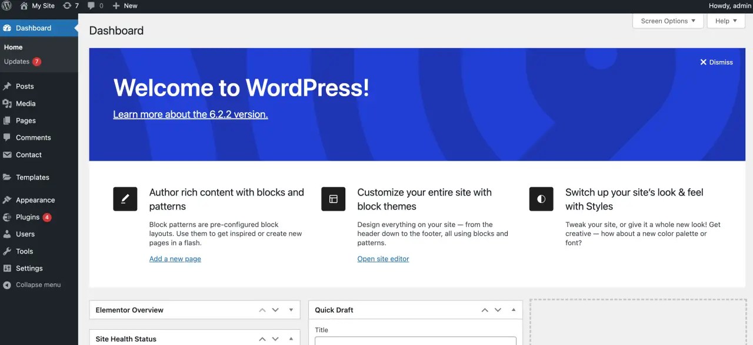
Task: Open the WordPress logo menu
Action: click(7, 6)
